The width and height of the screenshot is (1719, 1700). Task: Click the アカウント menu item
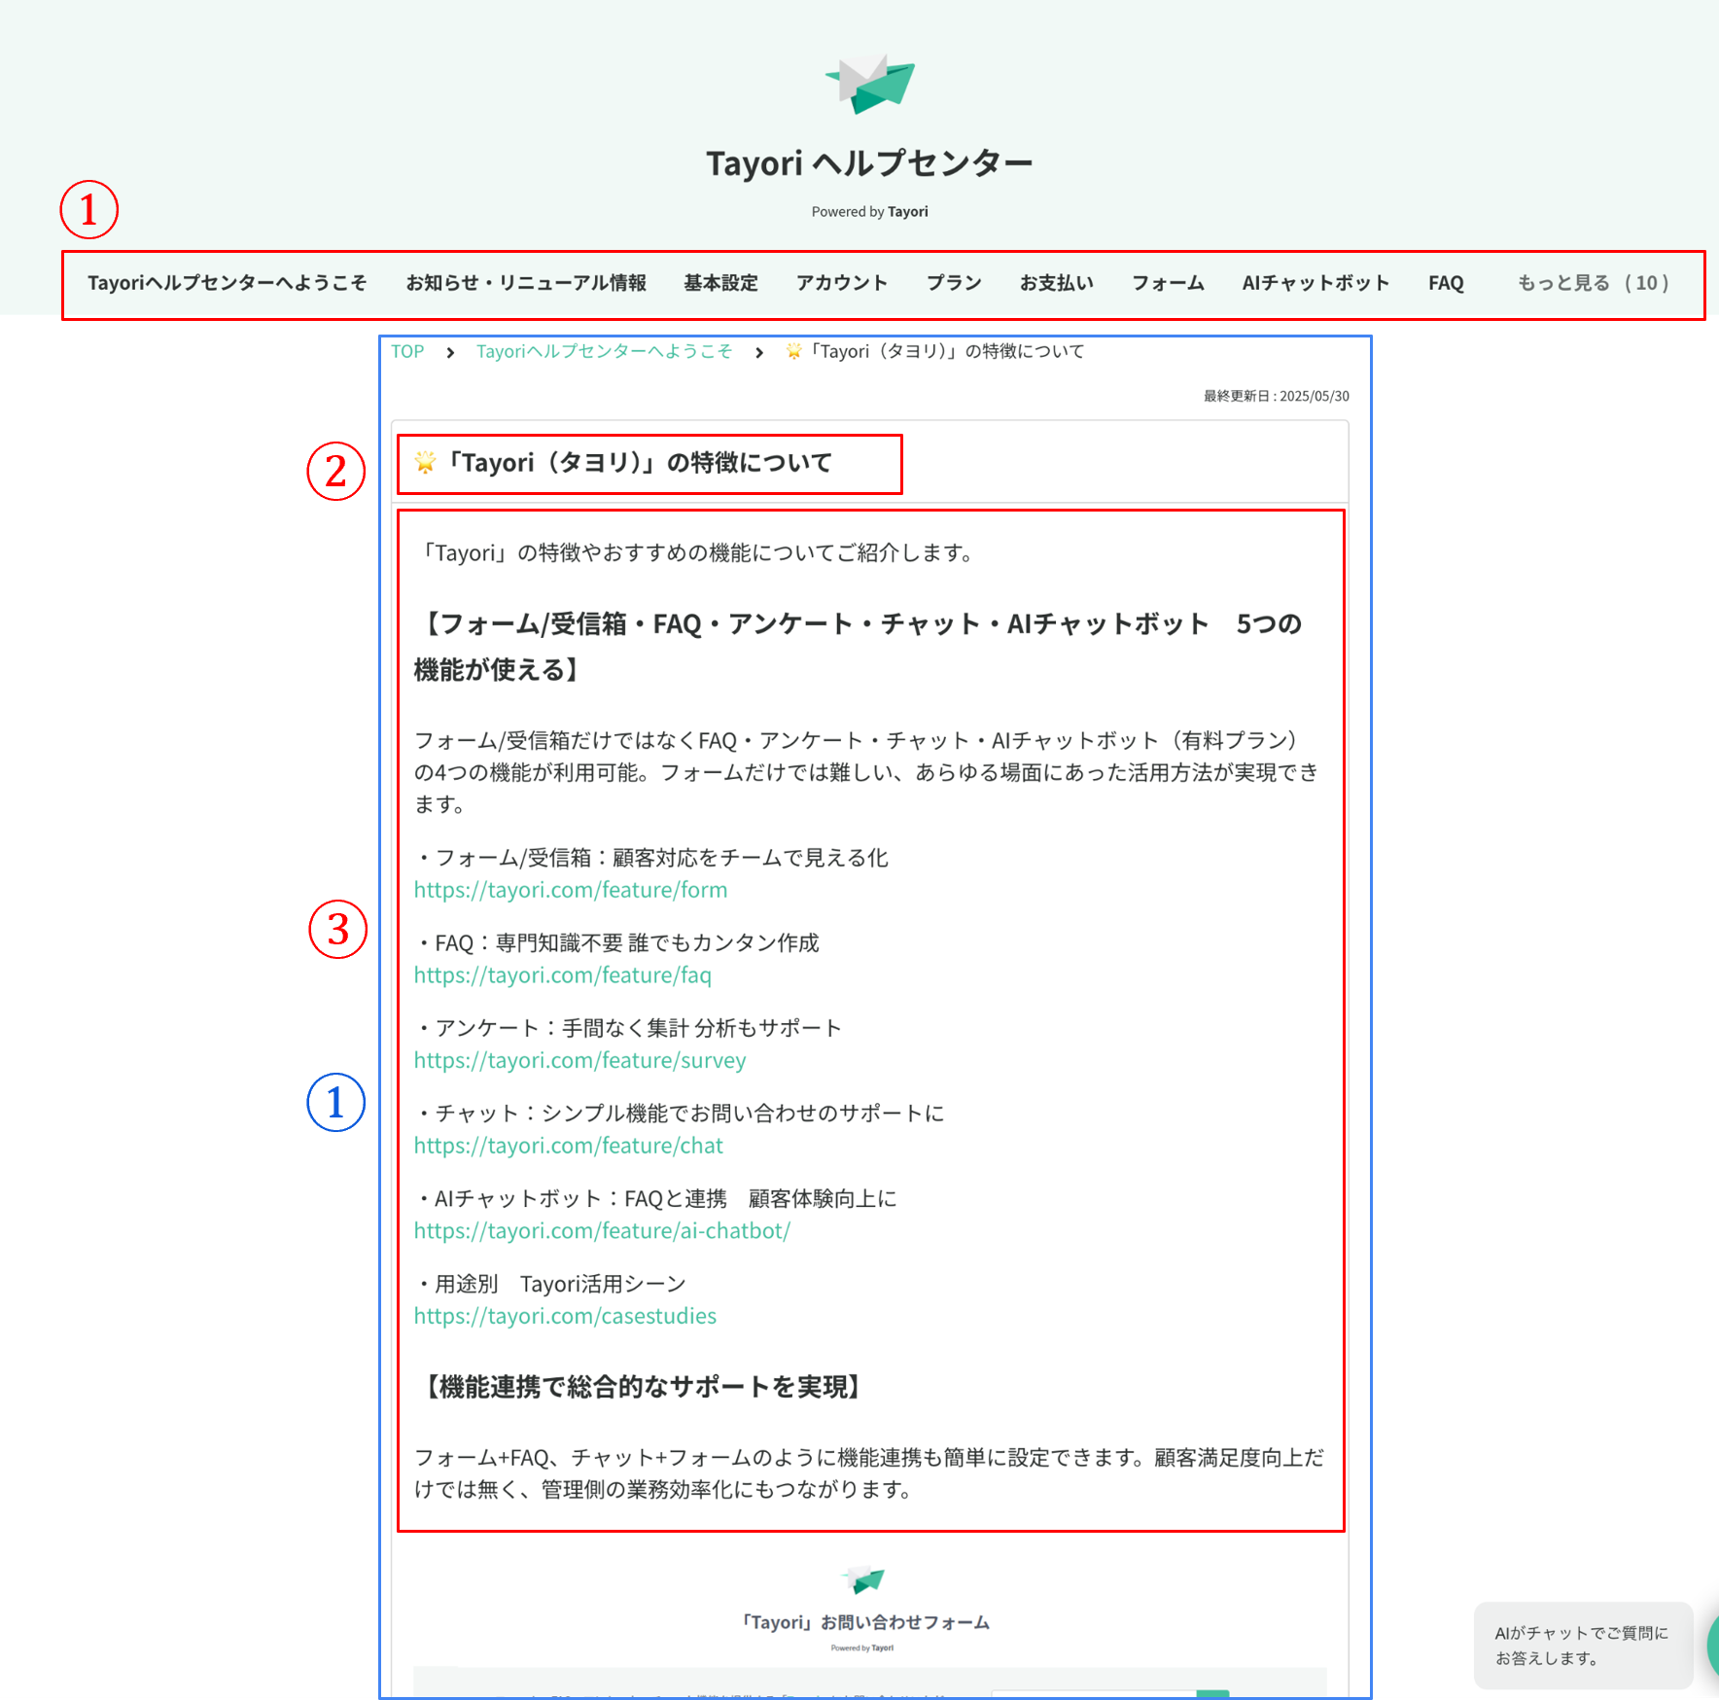(841, 283)
